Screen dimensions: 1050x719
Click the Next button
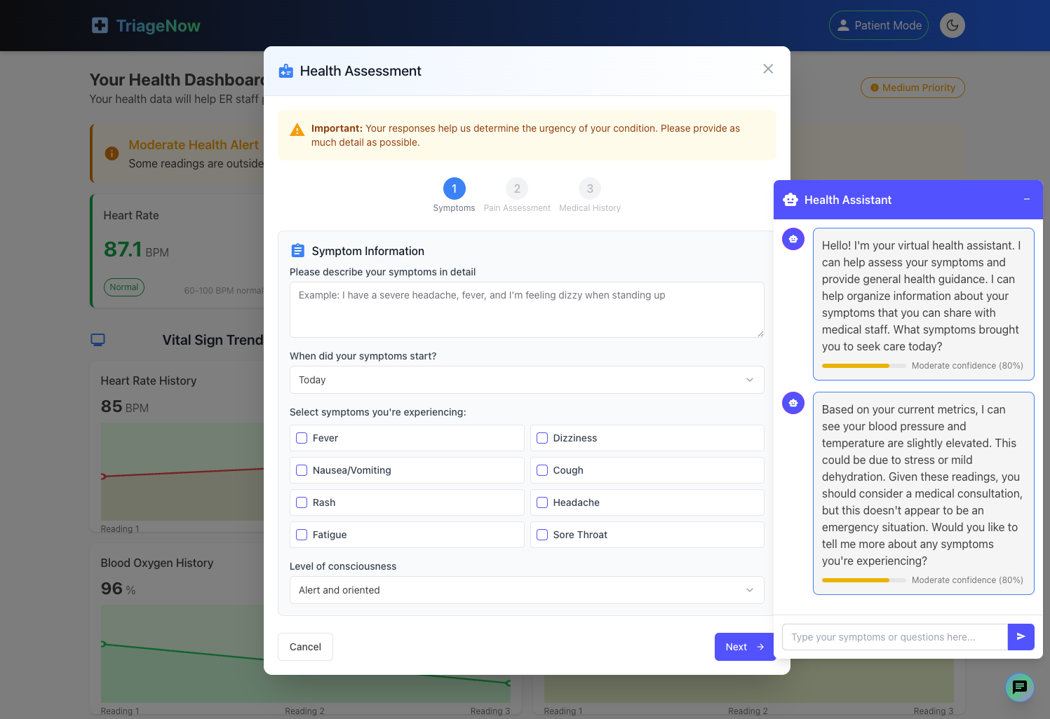coord(744,647)
